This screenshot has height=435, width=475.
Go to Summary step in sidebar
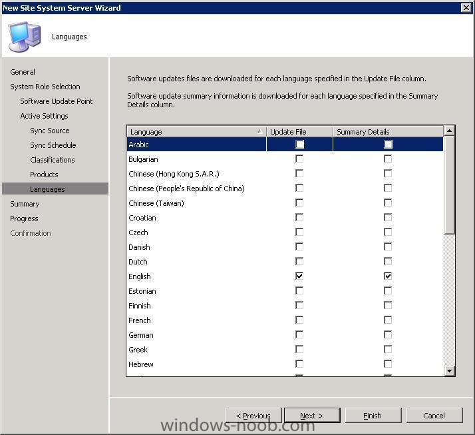pyautogui.click(x=25, y=204)
